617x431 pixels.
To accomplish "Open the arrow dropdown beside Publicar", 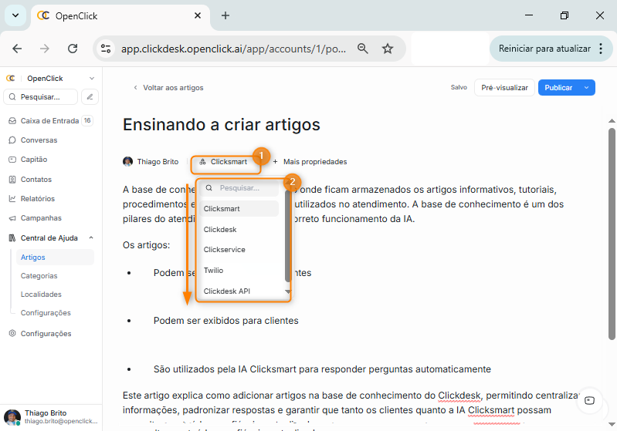I will click(587, 88).
